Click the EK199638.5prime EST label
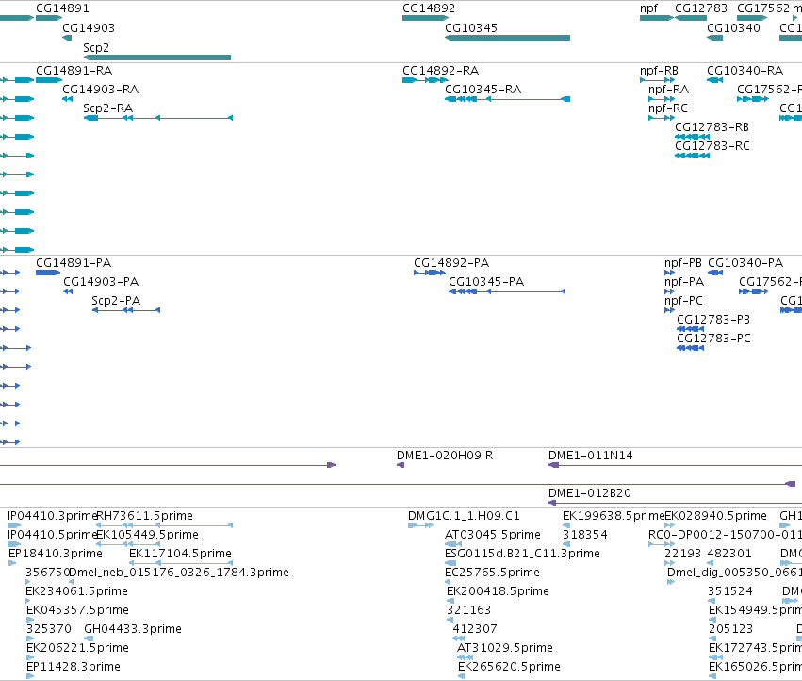Viewport: 802px width, 681px height. coord(614,516)
